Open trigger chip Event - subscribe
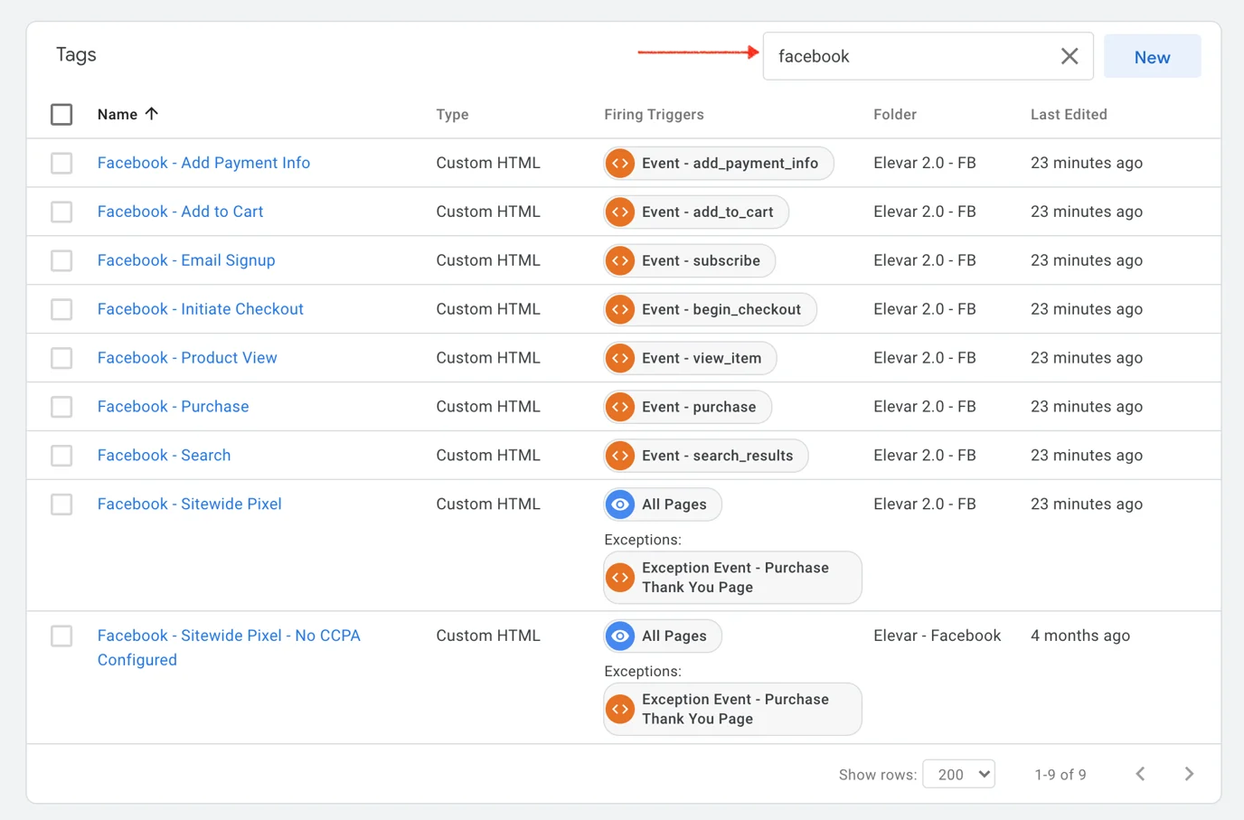The height and width of the screenshot is (820, 1244). [x=690, y=260]
